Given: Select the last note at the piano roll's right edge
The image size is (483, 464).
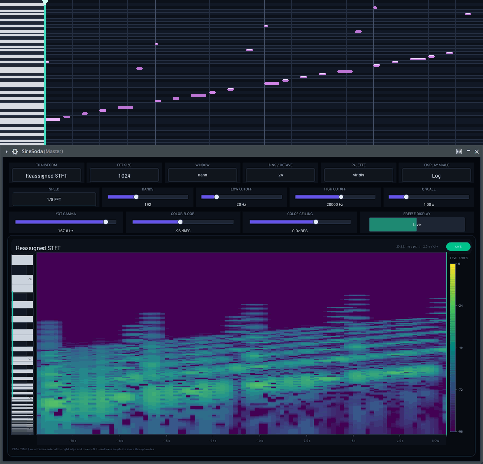Looking at the screenshot, I should (x=468, y=14).
